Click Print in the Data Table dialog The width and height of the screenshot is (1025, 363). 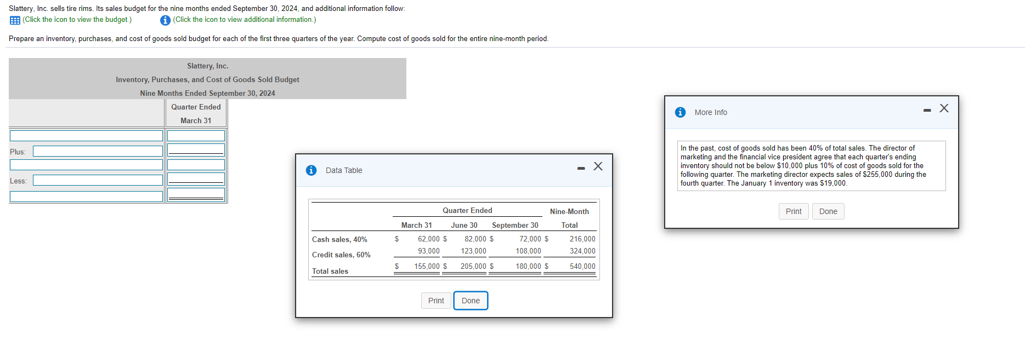pos(436,301)
